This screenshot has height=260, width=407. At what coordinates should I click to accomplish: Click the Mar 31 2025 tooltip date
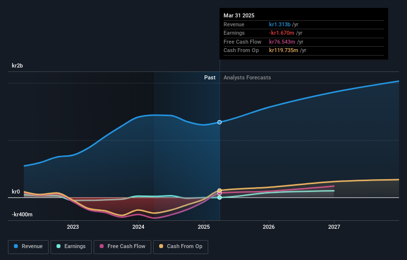(x=239, y=15)
